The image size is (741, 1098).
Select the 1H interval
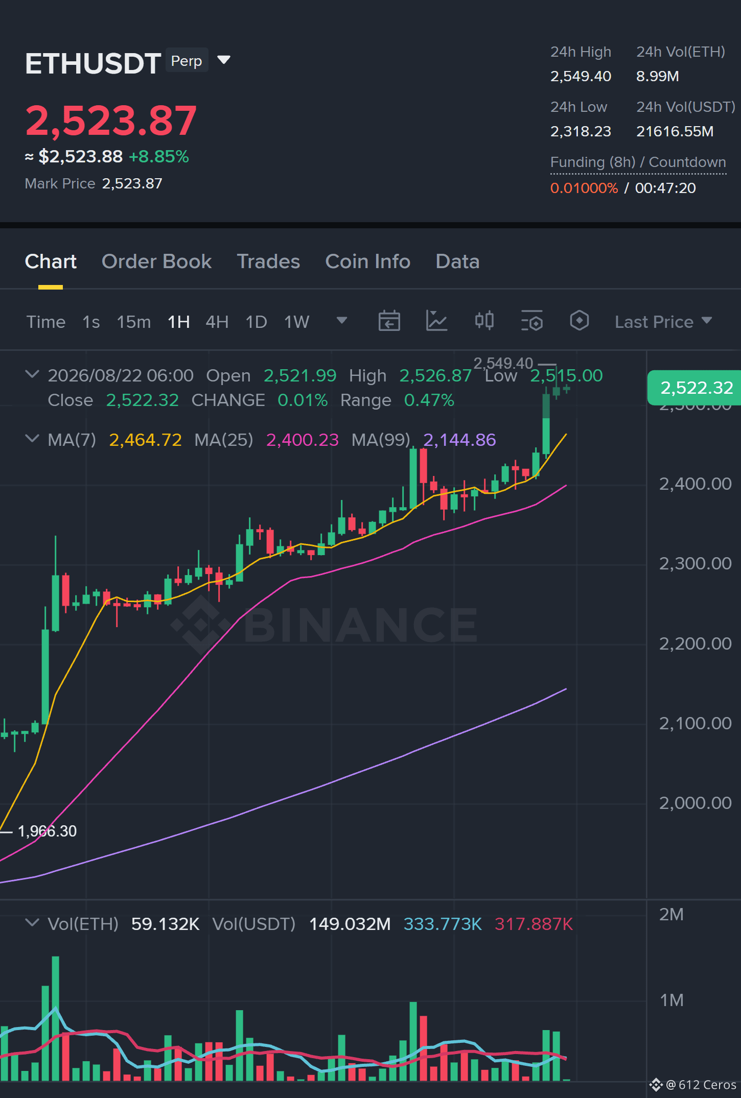pyautogui.click(x=179, y=322)
